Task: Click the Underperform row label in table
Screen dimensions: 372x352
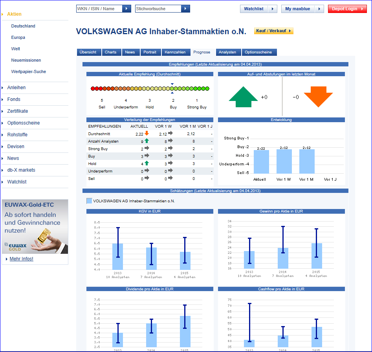Action: click(x=100, y=171)
